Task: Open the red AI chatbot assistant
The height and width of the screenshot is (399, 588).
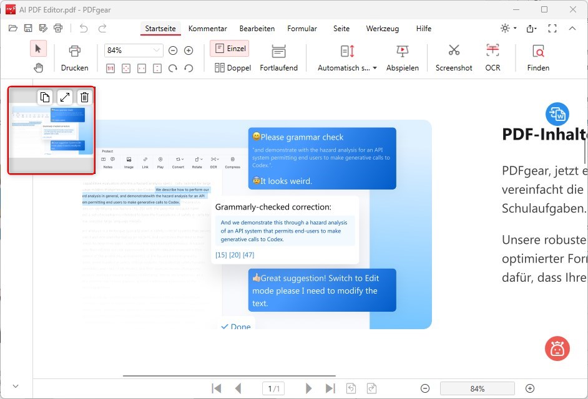Action: click(557, 349)
